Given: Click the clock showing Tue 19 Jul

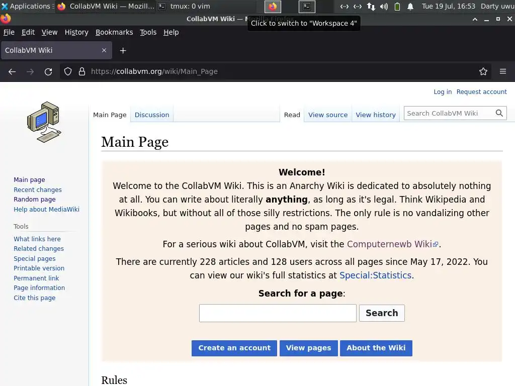Looking at the screenshot, I should (x=448, y=6).
